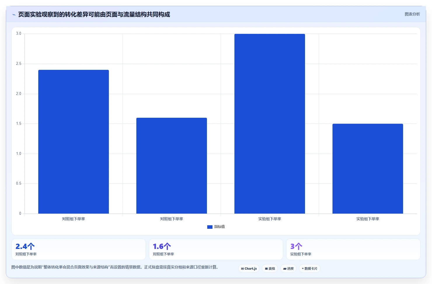Screen dimensions: 432x284
Task: Select the 进度 chip
Action: coord(288,269)
